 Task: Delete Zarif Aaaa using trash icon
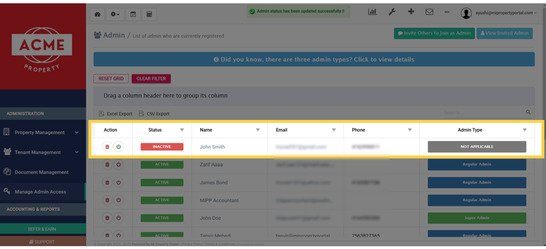(x=107, y=164)
